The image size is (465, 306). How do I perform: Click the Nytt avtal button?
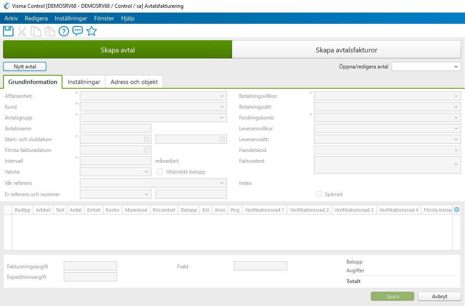coord(24,66)
